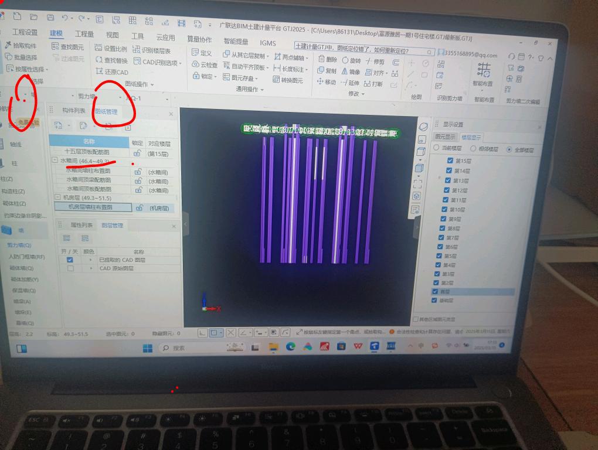
Task: Switch to the 属性列表 tab
Action: point(81,225)
